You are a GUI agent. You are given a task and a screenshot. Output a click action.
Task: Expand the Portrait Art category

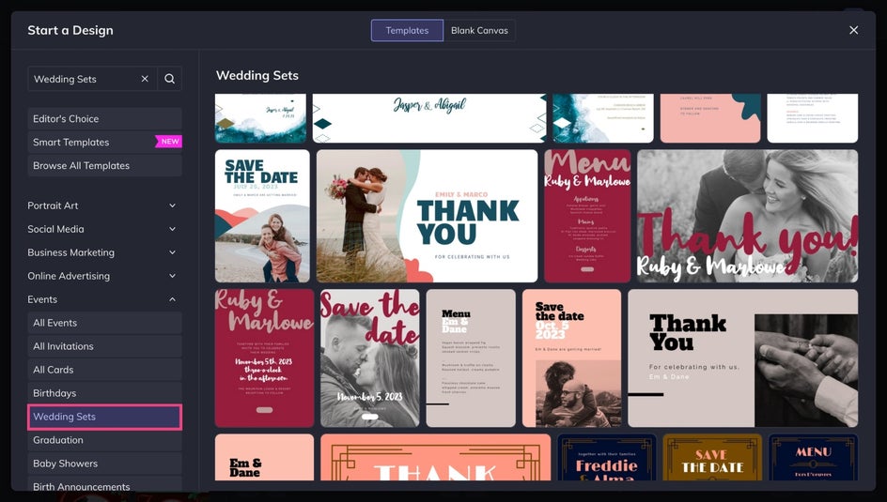101,205
